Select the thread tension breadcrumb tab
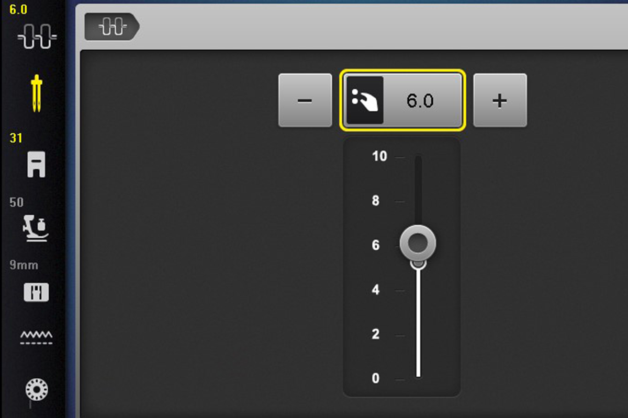 pos(113,27)
